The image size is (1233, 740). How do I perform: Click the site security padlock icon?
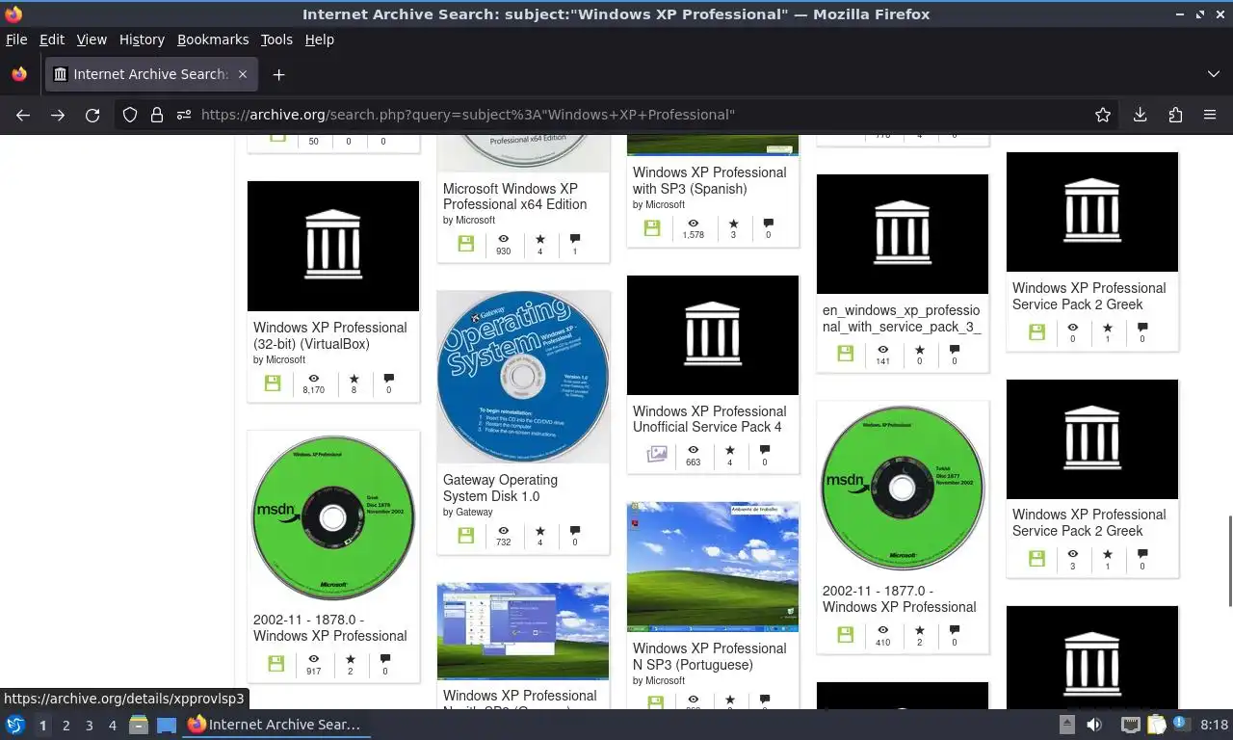pos(157,115)
